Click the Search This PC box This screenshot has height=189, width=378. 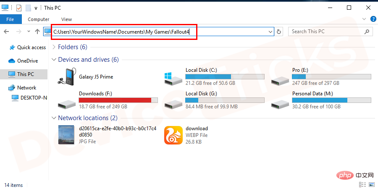click(330, 31)
